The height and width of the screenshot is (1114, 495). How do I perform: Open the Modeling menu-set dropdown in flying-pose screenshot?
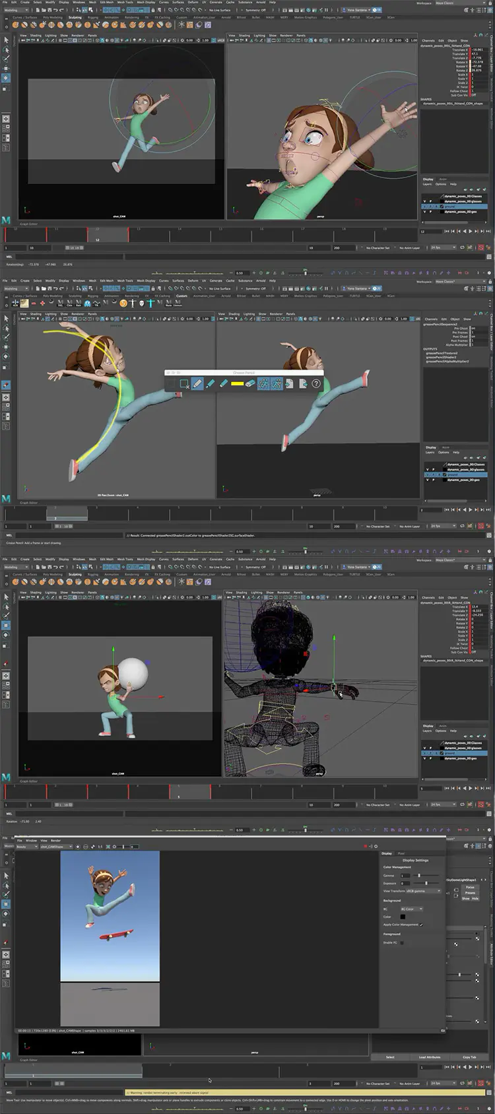point(15,10)
